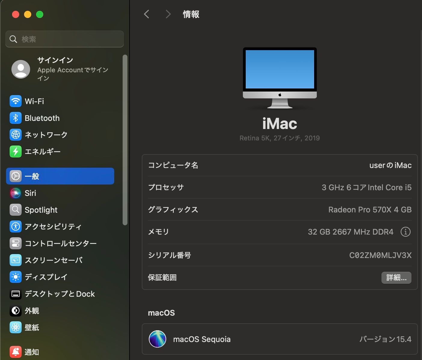Open the Notifications (通知) bell icon

coord(16,352)
